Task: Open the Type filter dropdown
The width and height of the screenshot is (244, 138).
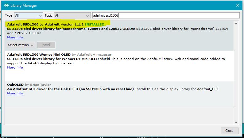Action: click(29, 15)
